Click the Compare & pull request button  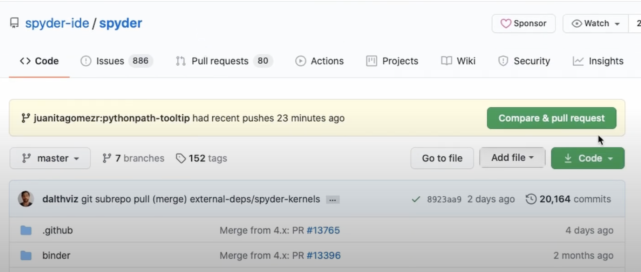pos(551,118)
